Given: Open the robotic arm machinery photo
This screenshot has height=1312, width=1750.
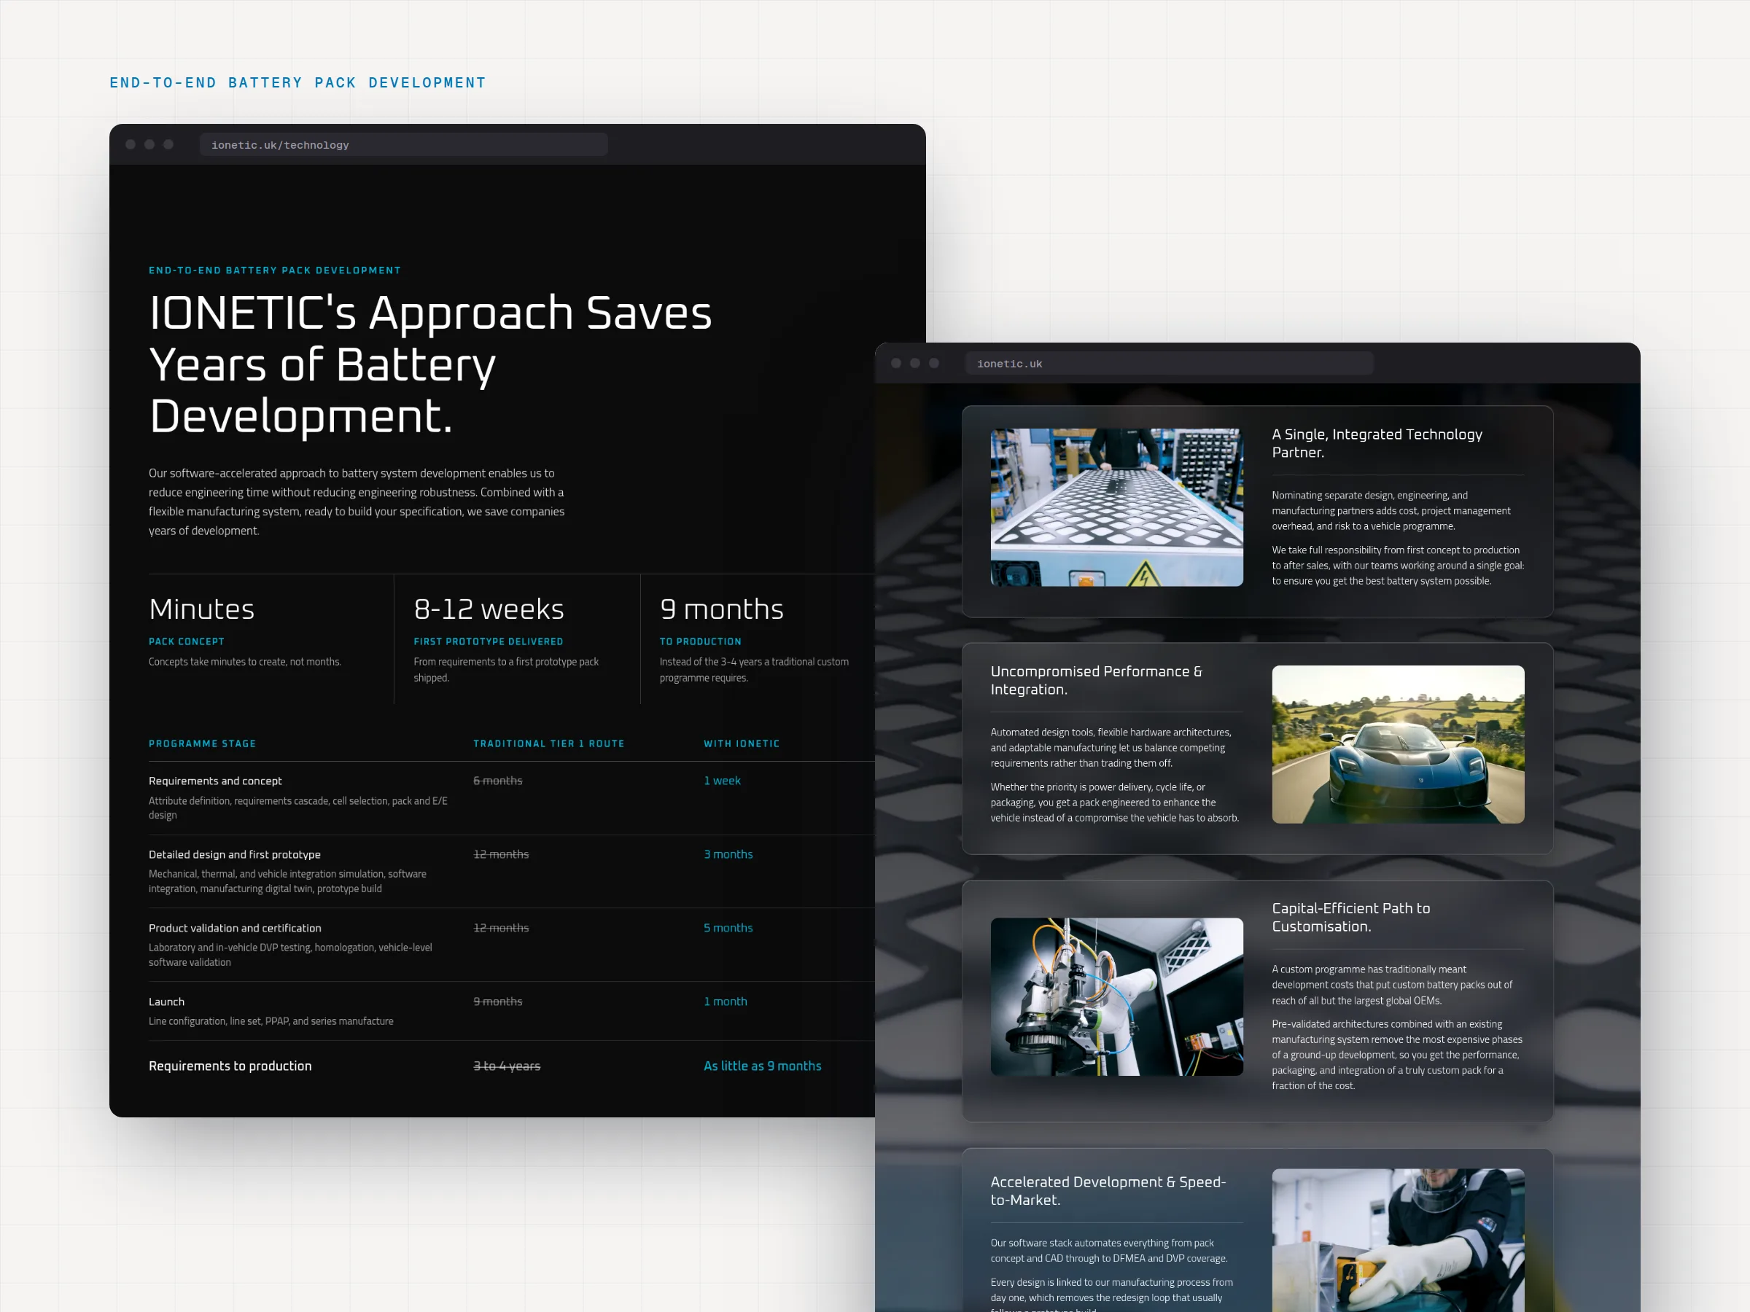Looking at the screenshot, I should pos(1116,996).
